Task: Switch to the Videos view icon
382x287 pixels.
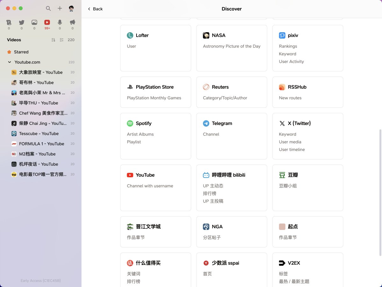Action: (x=47, y=22)
